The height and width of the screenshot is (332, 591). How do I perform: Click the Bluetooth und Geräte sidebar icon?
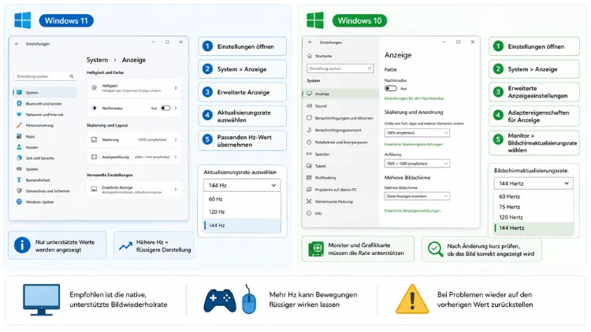19,103
